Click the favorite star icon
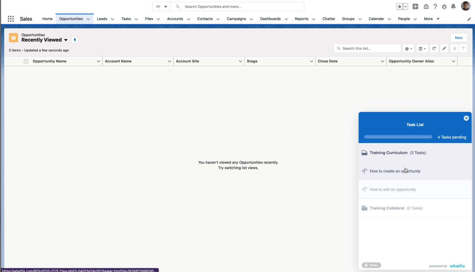The height and width of the screenshot is (272, 475). tap(399, 6)
